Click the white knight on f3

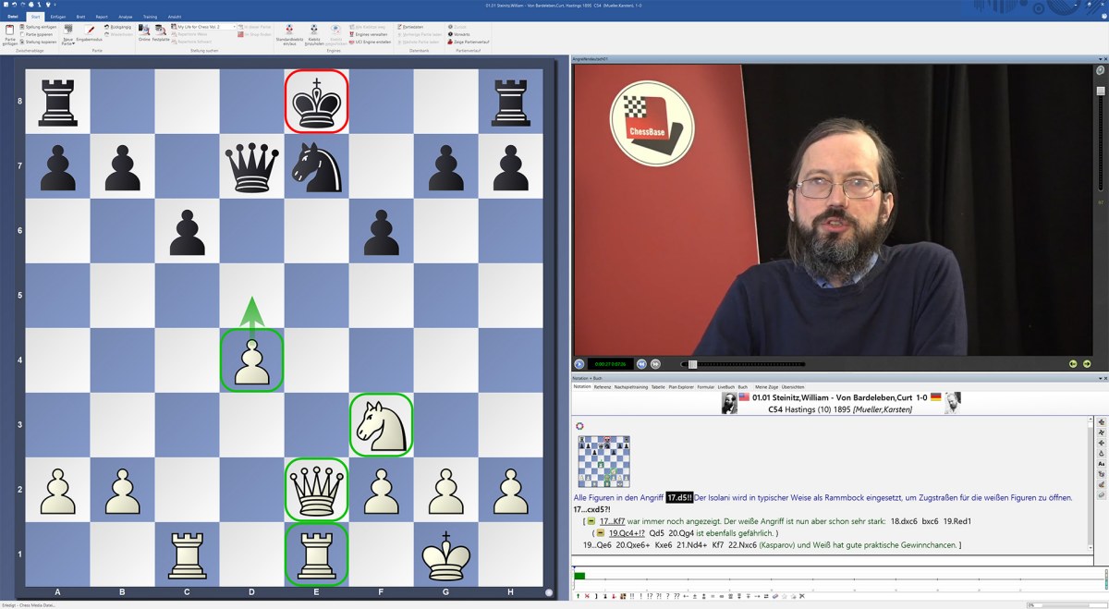(x=382, y=424)
